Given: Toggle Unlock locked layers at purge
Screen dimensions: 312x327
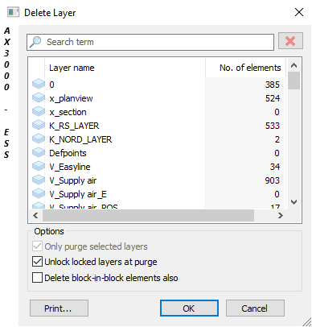Looking at the screenshot, I should (x=37, y=262).
